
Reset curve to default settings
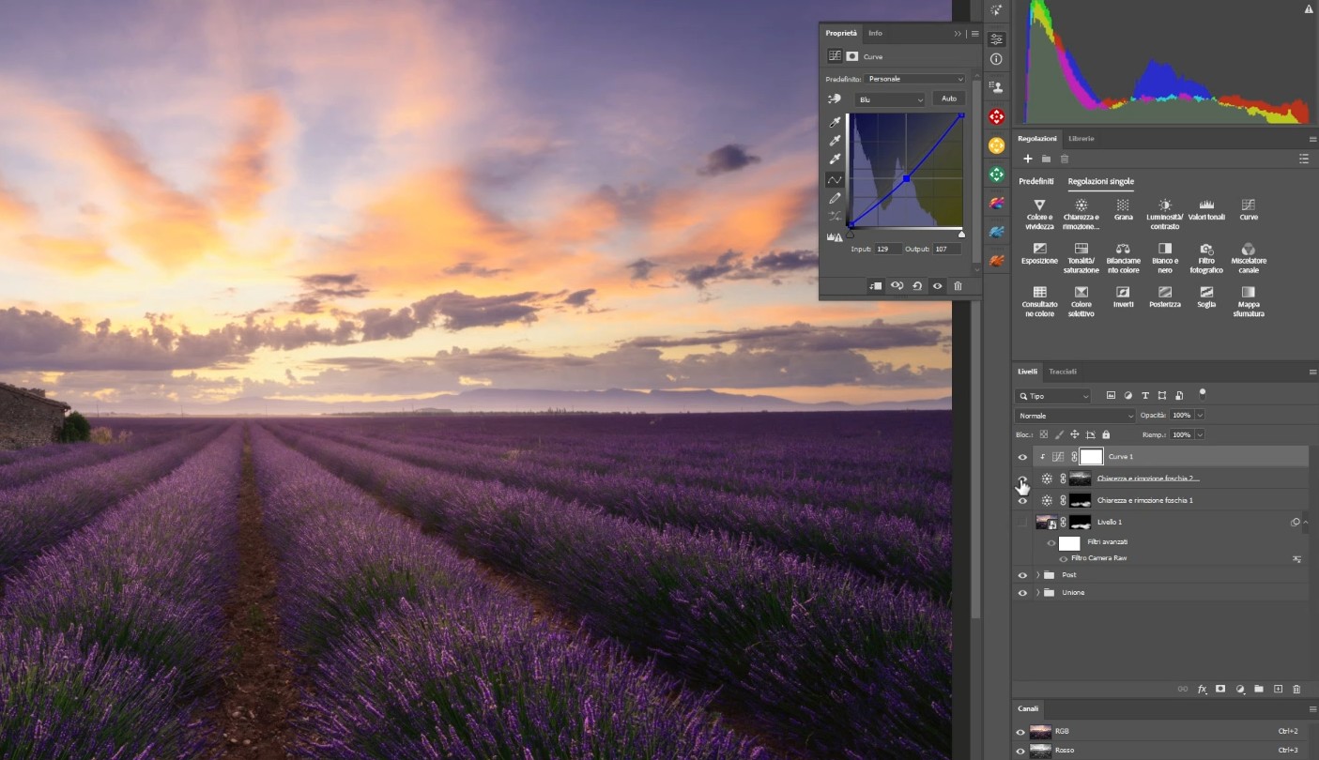916,286
